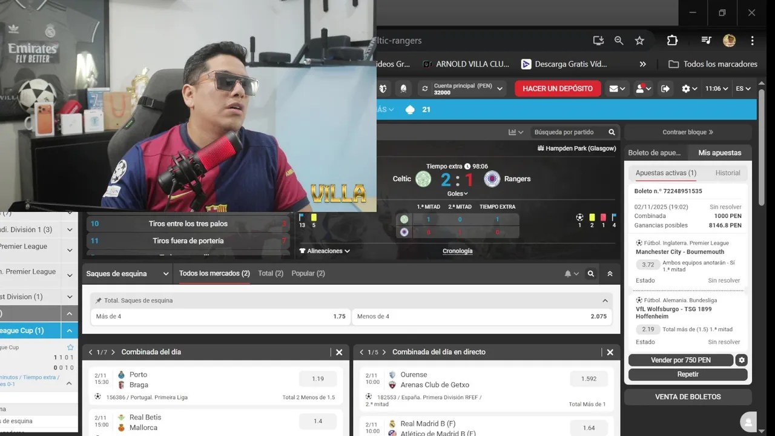
Task: Go to next Combinada del día en directo page
Action: pos(384,352)
